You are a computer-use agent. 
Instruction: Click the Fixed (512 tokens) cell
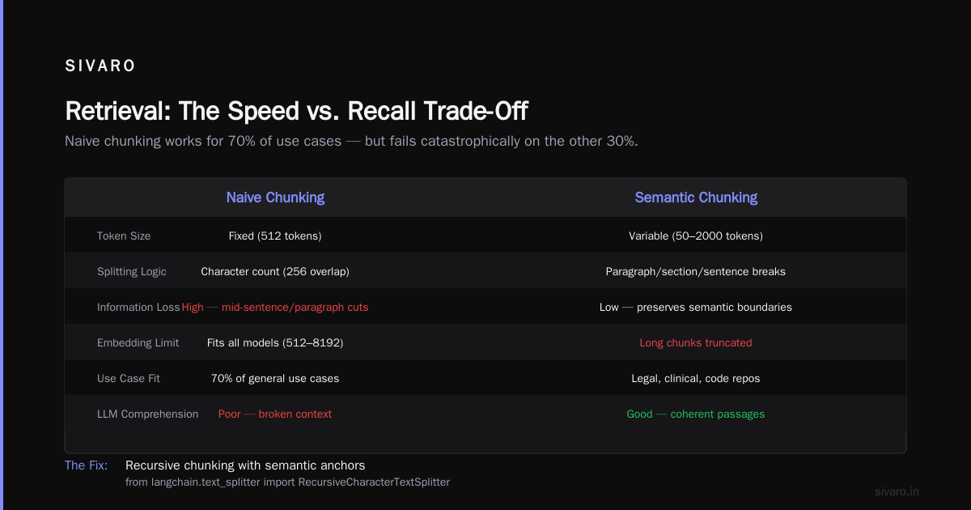pos(275,236)
